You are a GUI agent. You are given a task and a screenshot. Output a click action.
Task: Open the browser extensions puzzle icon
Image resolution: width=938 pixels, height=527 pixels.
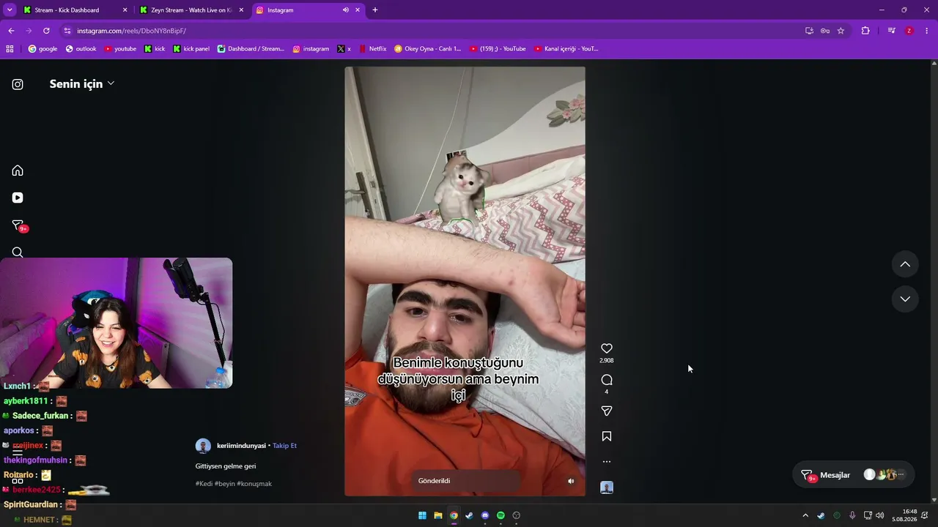point(865,31)
